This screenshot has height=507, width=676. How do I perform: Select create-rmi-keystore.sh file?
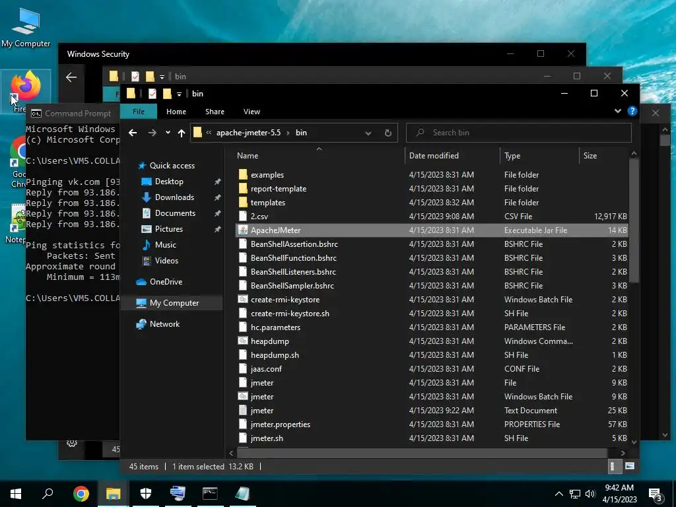pos(290,314)
